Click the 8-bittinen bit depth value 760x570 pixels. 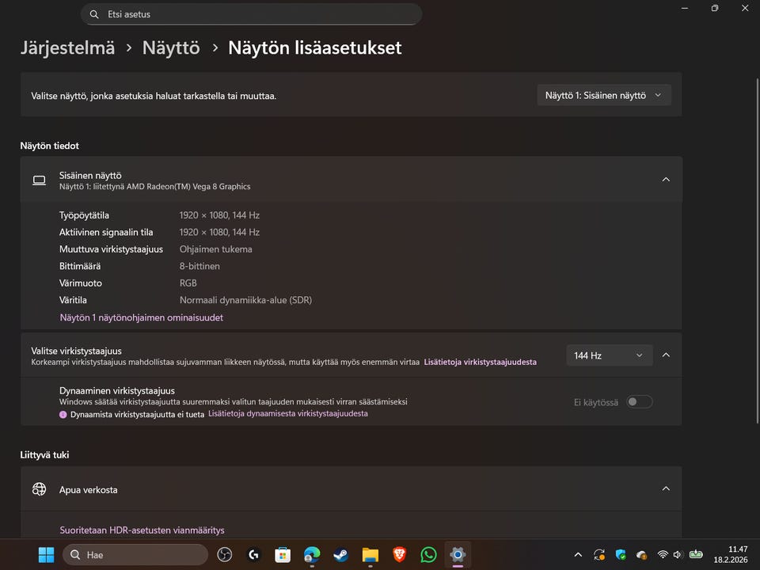point(199,266)
